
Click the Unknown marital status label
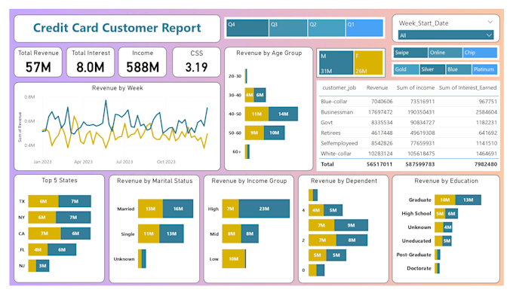pyautogui.click(x=124, y=259)
